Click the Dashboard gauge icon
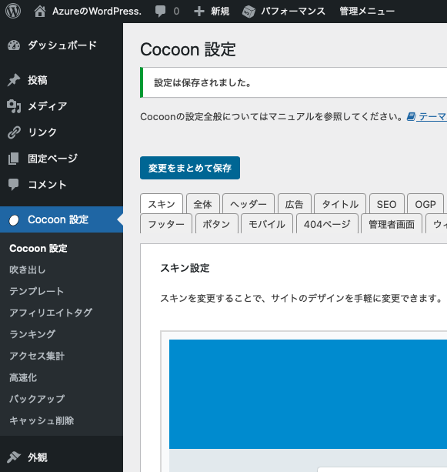447x472 pixels. 14,45
